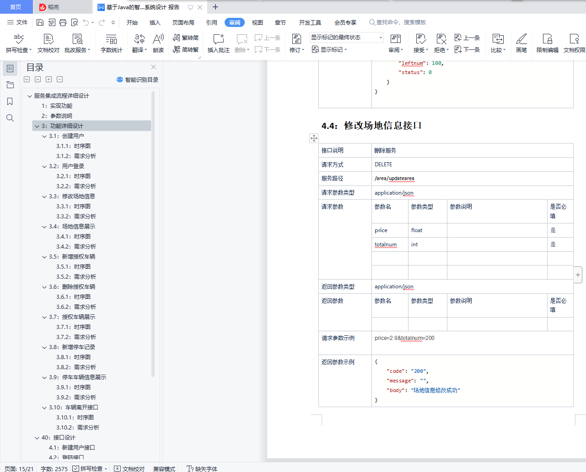Open the 批改服务 ribbon button
This screenshot has width=586, height=472.
pos(77,43)
